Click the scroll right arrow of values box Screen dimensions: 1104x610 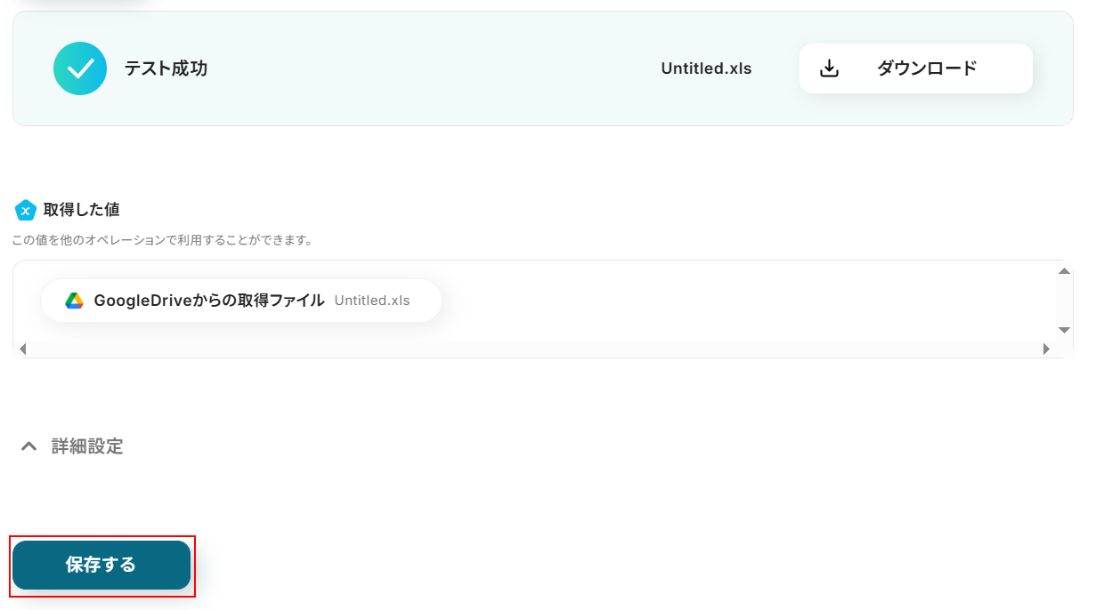coord(1046,349)
